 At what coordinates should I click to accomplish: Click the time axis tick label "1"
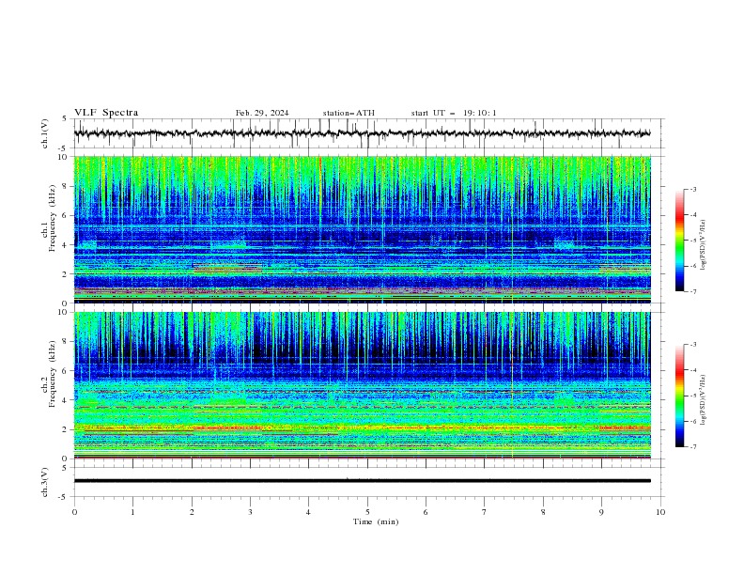point(132,512)
